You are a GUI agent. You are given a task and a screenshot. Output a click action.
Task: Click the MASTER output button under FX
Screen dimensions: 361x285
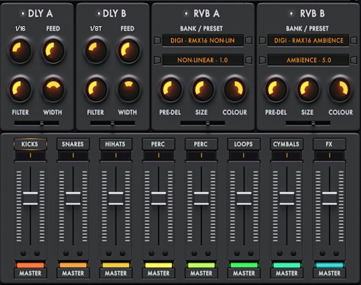pyautogui.click(x=329, y=273)
